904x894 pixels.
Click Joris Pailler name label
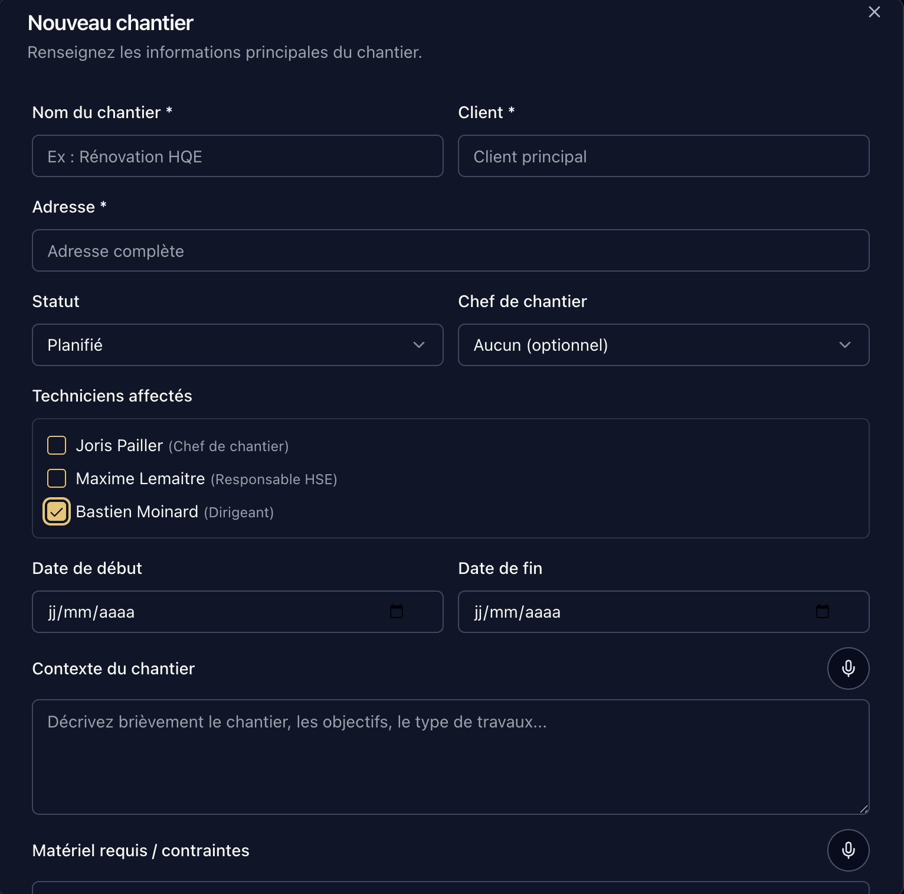pyautogui.click(x=119, y=446)
